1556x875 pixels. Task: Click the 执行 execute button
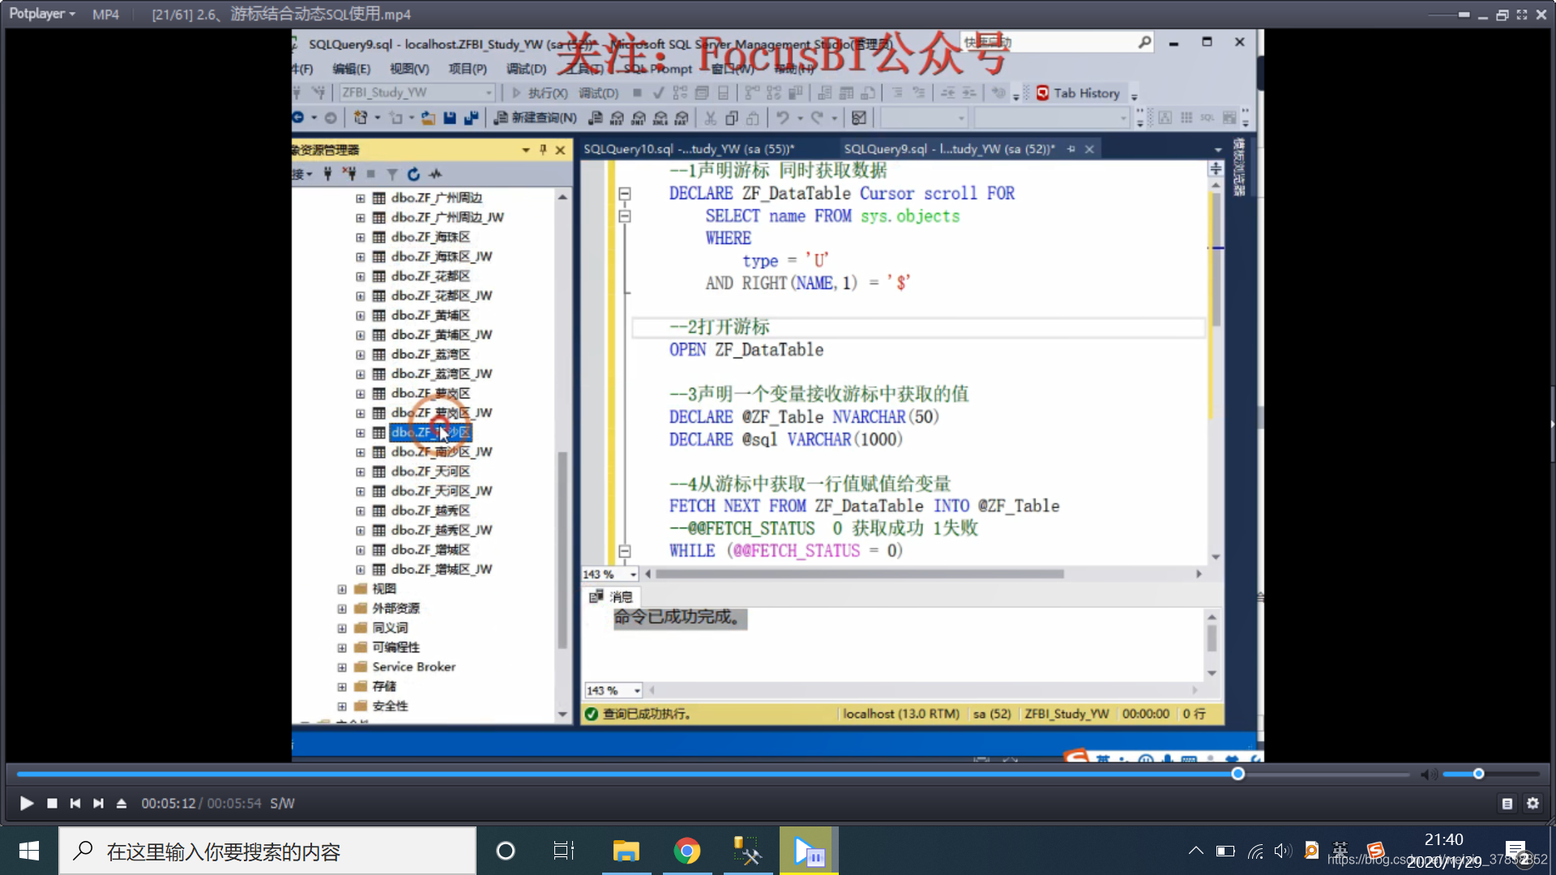click(x=539, y=93)
